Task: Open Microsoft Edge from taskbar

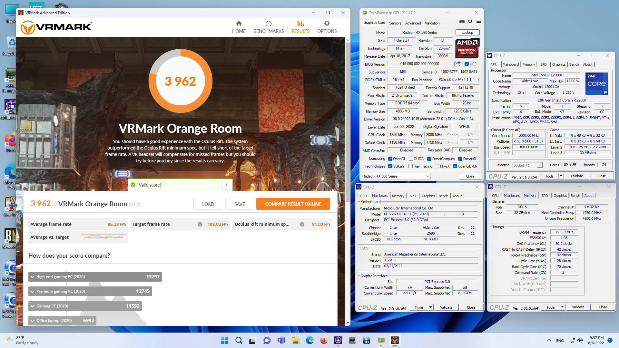Action: (x=310, y=340)
